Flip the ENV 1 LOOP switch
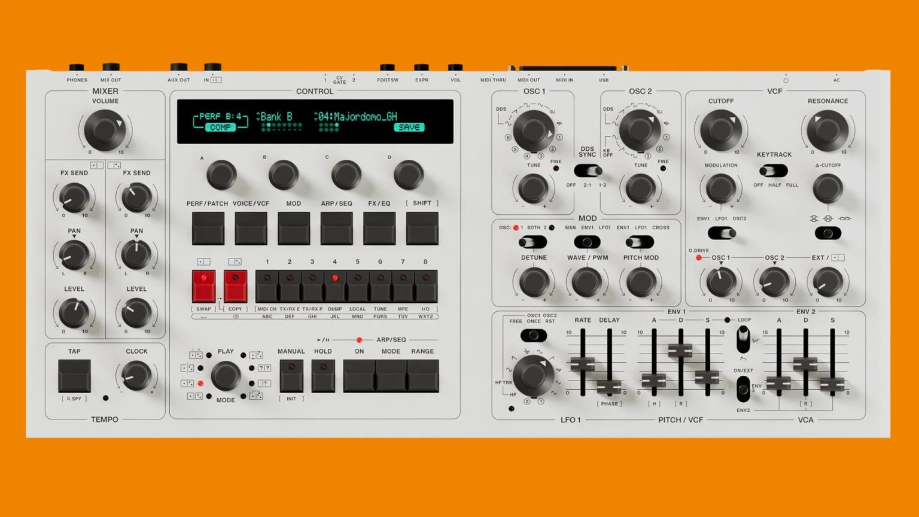The height and width of the screenshot is (517, 919). 742,340
